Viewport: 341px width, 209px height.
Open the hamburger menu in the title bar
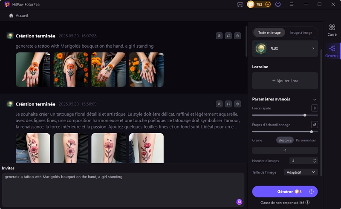click(292, 4)
